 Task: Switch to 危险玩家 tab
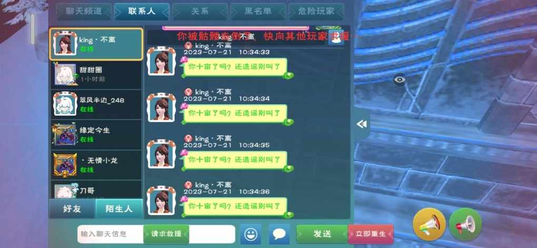pos(316,12)
